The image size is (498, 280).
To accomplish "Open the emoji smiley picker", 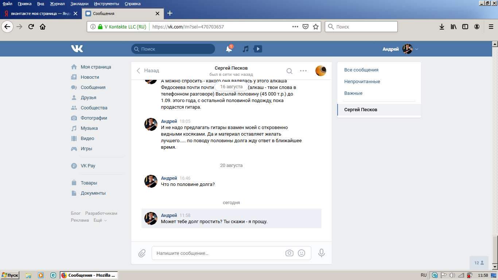I will point(301,253).
